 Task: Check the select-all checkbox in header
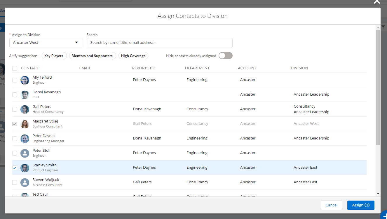[15, 68]
